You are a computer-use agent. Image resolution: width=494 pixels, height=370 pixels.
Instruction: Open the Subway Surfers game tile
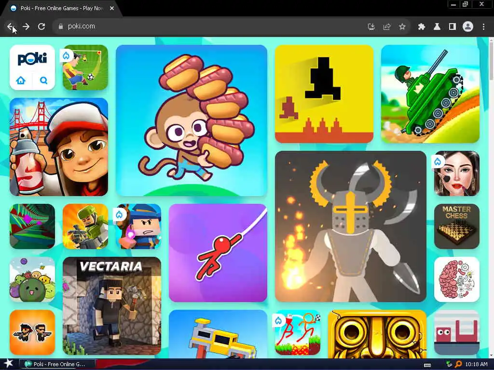click(58, 147)
